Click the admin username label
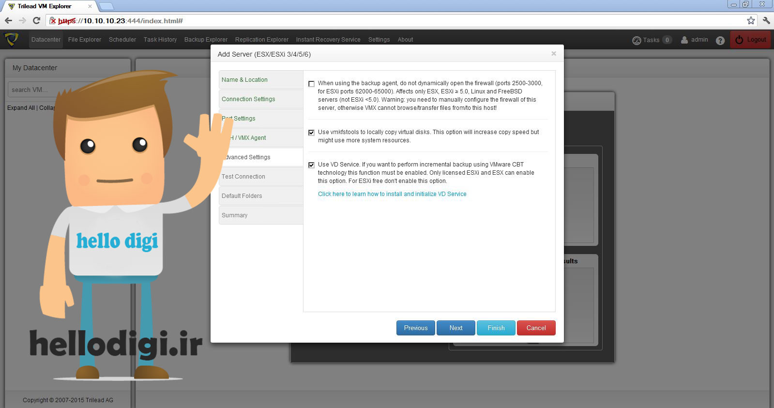The width and height of the screenshot is (774, 408). tap(699, 40)
